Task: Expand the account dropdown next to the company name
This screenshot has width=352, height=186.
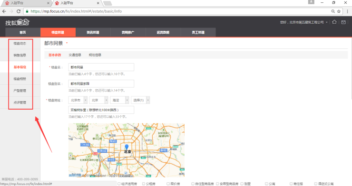Action: (327, 22)
